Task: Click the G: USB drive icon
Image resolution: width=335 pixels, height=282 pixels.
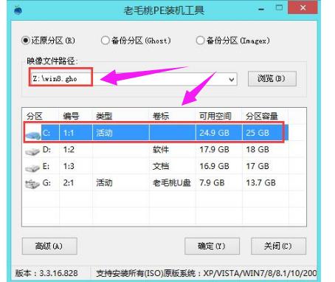Action: coord(32,184)
